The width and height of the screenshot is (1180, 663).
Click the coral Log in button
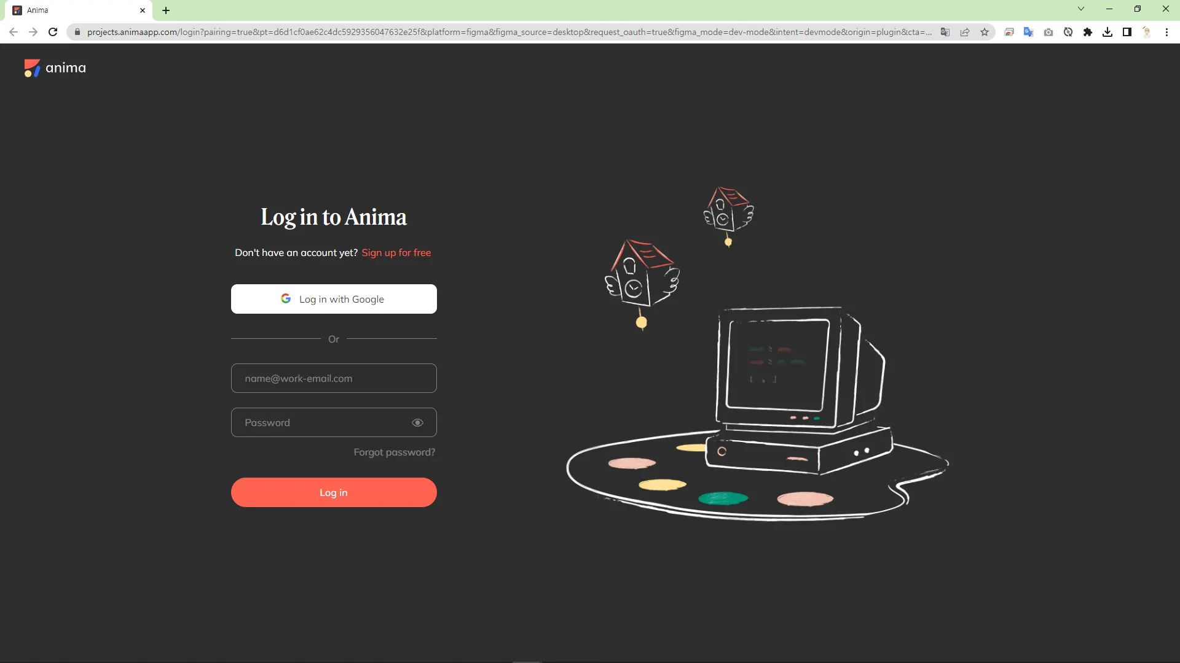coord(334,492)
